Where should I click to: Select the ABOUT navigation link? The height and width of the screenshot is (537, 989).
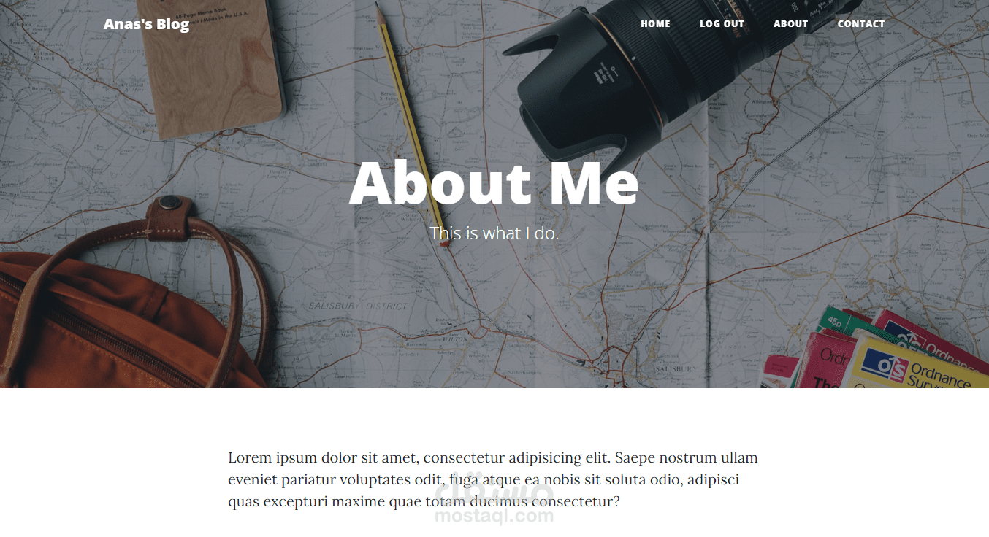coord(790,24)
